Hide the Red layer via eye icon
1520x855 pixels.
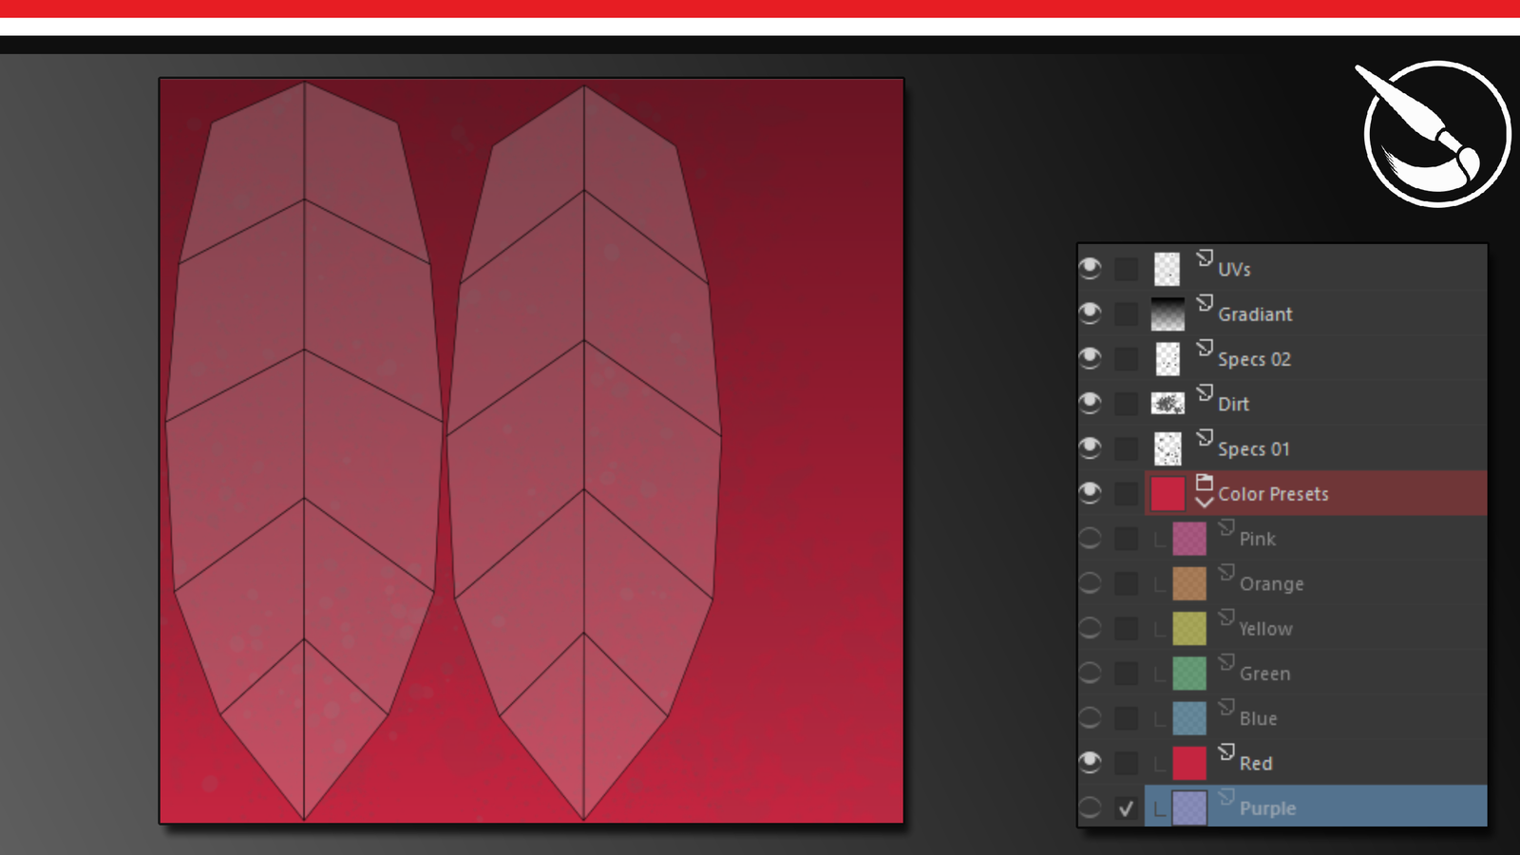point(1090,762)
